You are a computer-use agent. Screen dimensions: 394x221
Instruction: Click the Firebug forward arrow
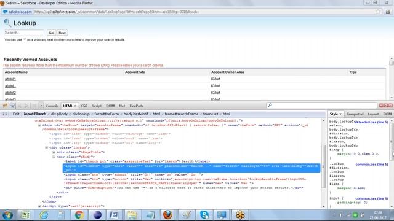(x=26, y=106)
